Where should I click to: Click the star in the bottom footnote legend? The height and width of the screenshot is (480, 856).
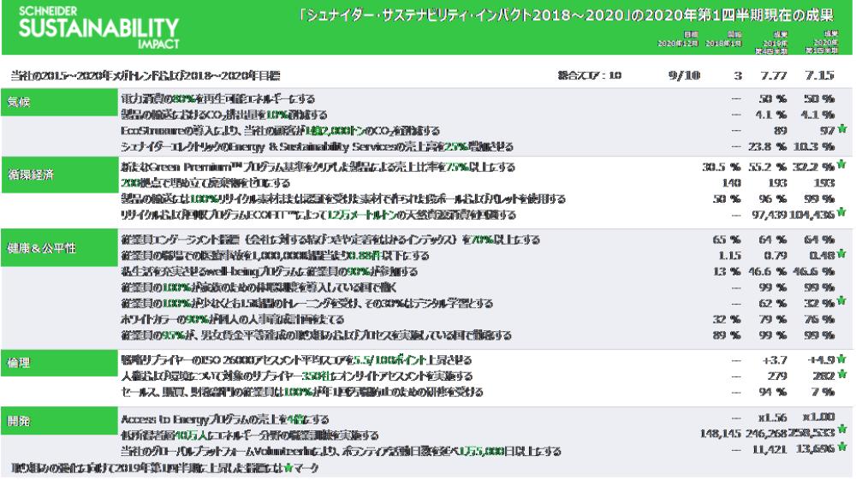[285, 467]
